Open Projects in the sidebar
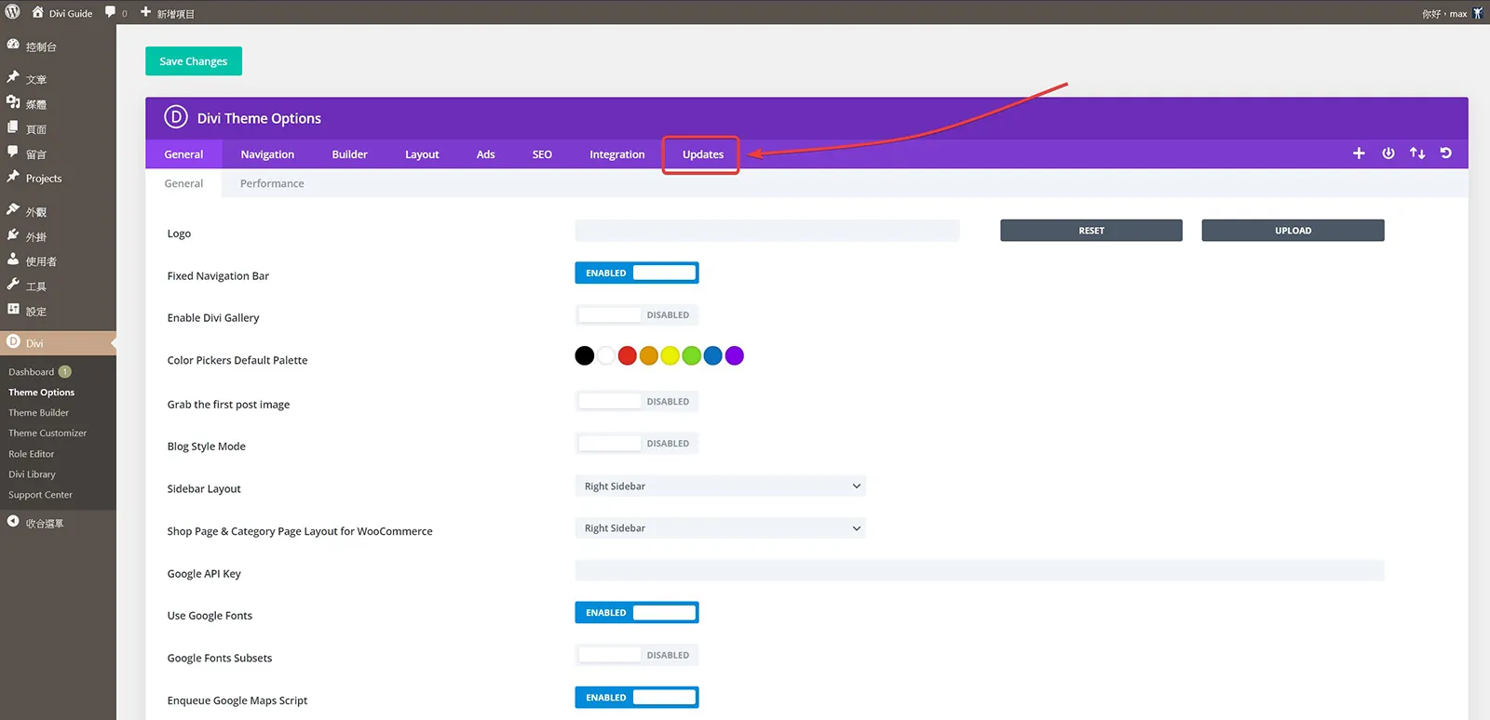 click(x=44, y=179)
